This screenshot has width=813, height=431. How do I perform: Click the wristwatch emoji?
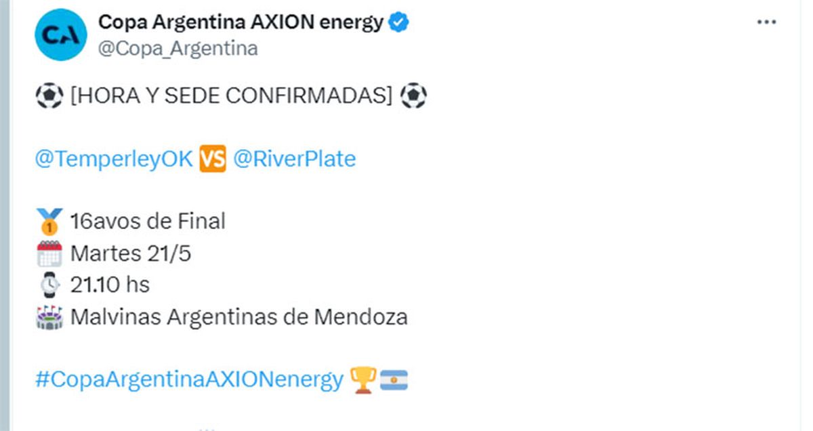pyautogui.click(x=49, y=285)
